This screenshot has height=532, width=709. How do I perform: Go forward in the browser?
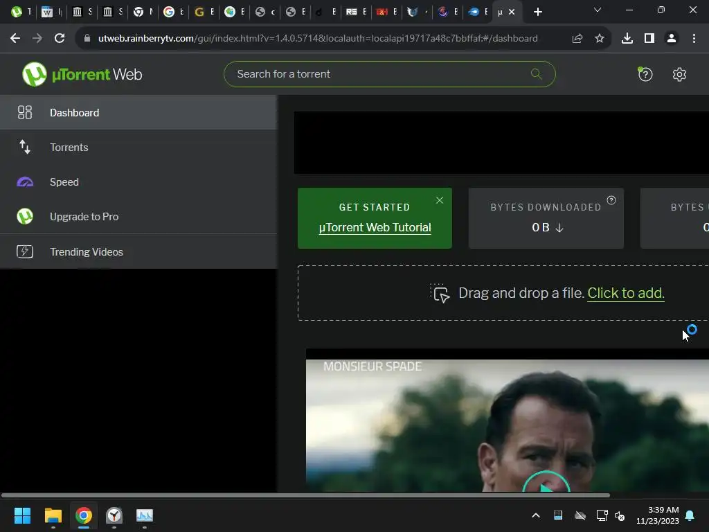pos(37,39)
